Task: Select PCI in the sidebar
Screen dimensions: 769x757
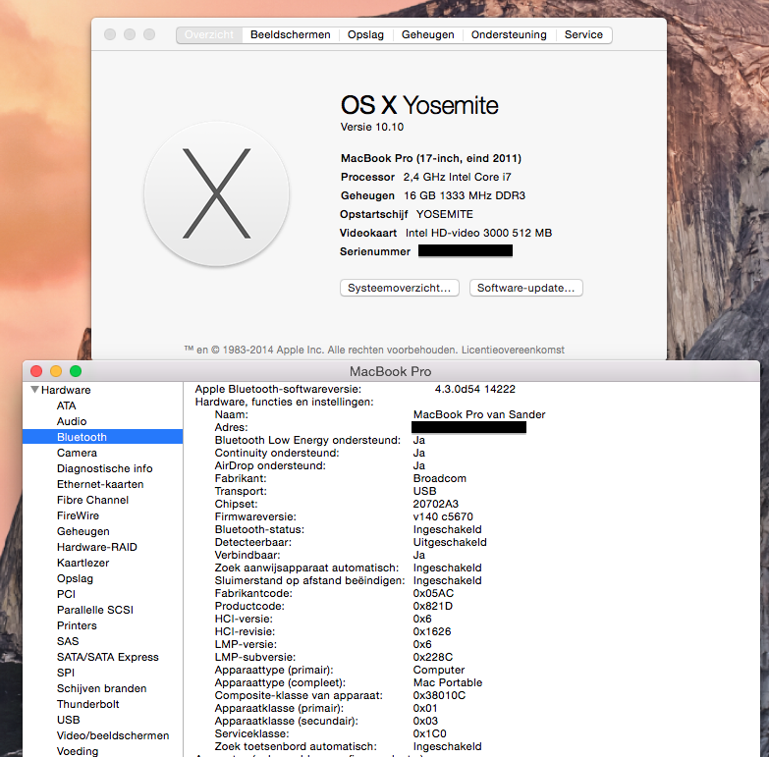Action: [x=66, y=594]
